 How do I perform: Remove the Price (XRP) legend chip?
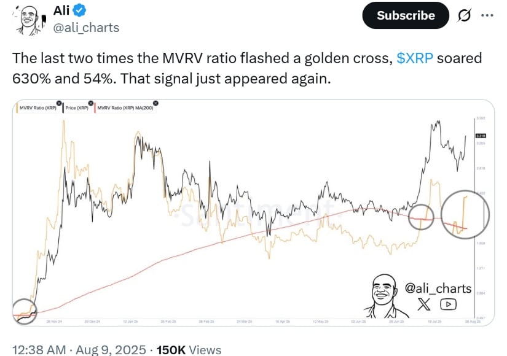[90, 103]
